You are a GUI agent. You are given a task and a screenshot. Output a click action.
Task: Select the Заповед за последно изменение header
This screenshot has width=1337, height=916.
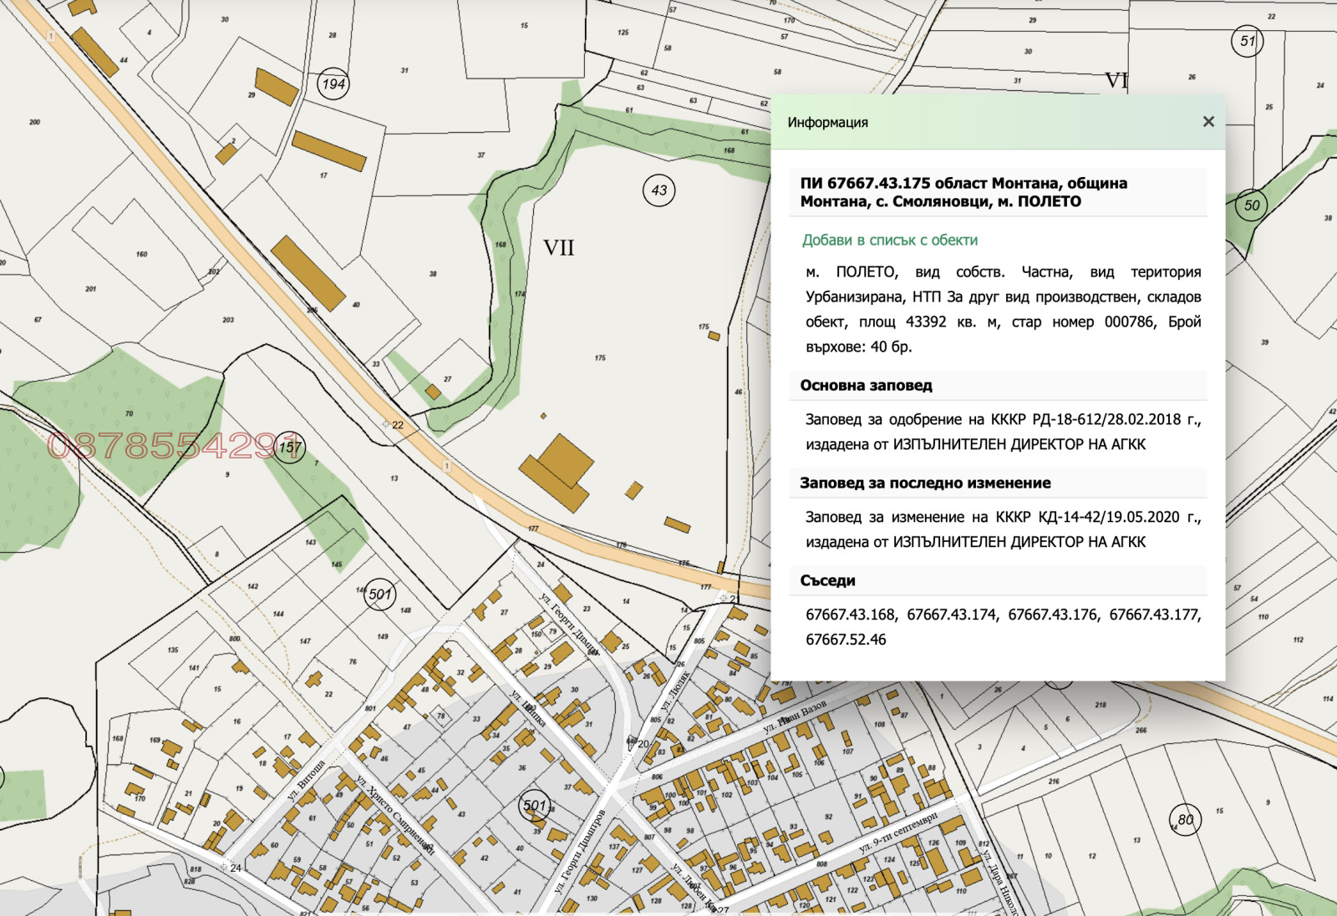pyautogui.click(x=925, y=483)
